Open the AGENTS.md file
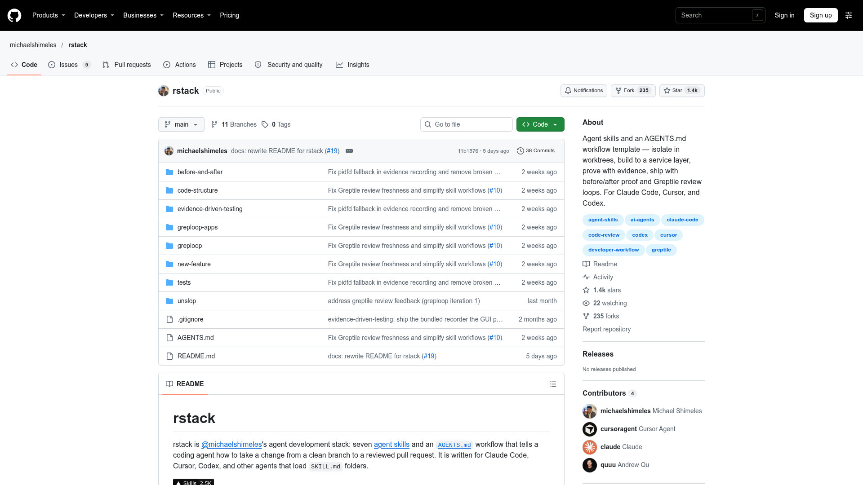 (x=196, y=338)
